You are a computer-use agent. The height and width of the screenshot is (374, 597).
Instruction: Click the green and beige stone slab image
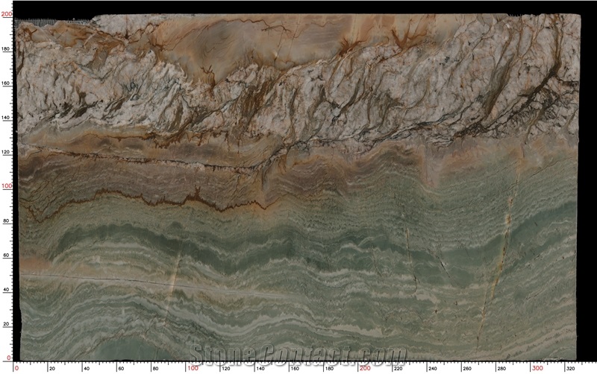coord(298,188)
